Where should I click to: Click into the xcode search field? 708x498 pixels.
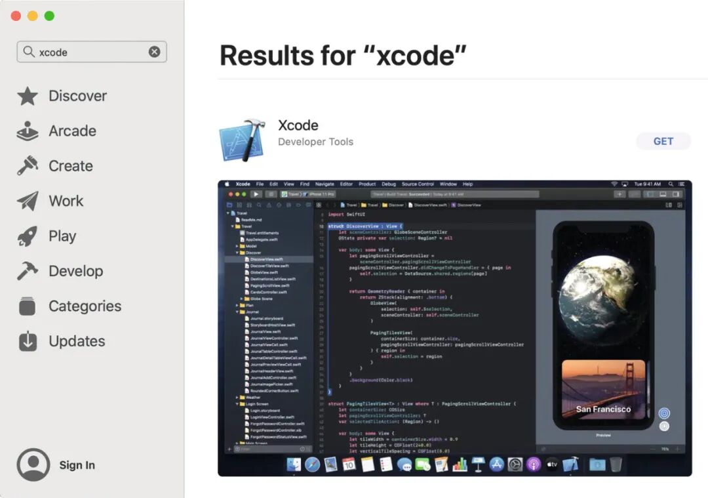92,52
